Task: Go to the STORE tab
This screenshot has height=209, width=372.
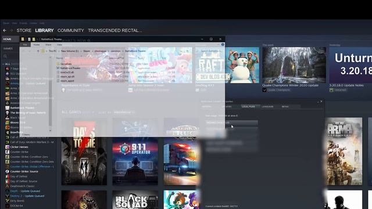Action: click(x=24, y=30)
